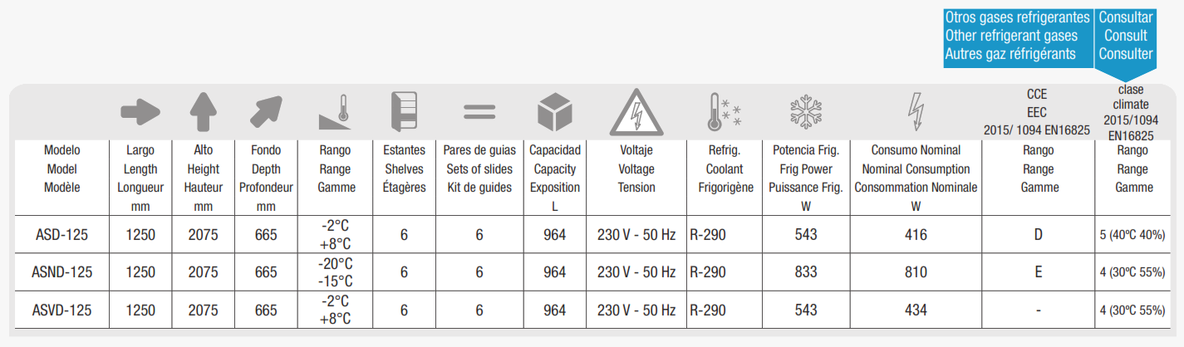Click the thermometer temperature range icon
This screenshot has height=347, width=1184.
click(x=337, y=112)
